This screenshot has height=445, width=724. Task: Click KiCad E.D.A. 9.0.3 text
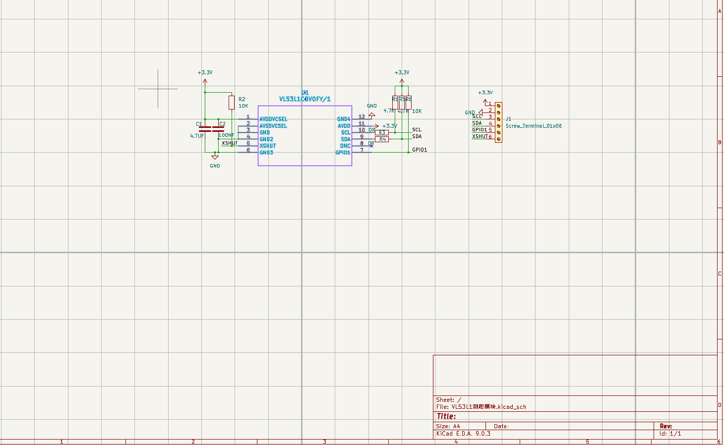pos(463,434)
